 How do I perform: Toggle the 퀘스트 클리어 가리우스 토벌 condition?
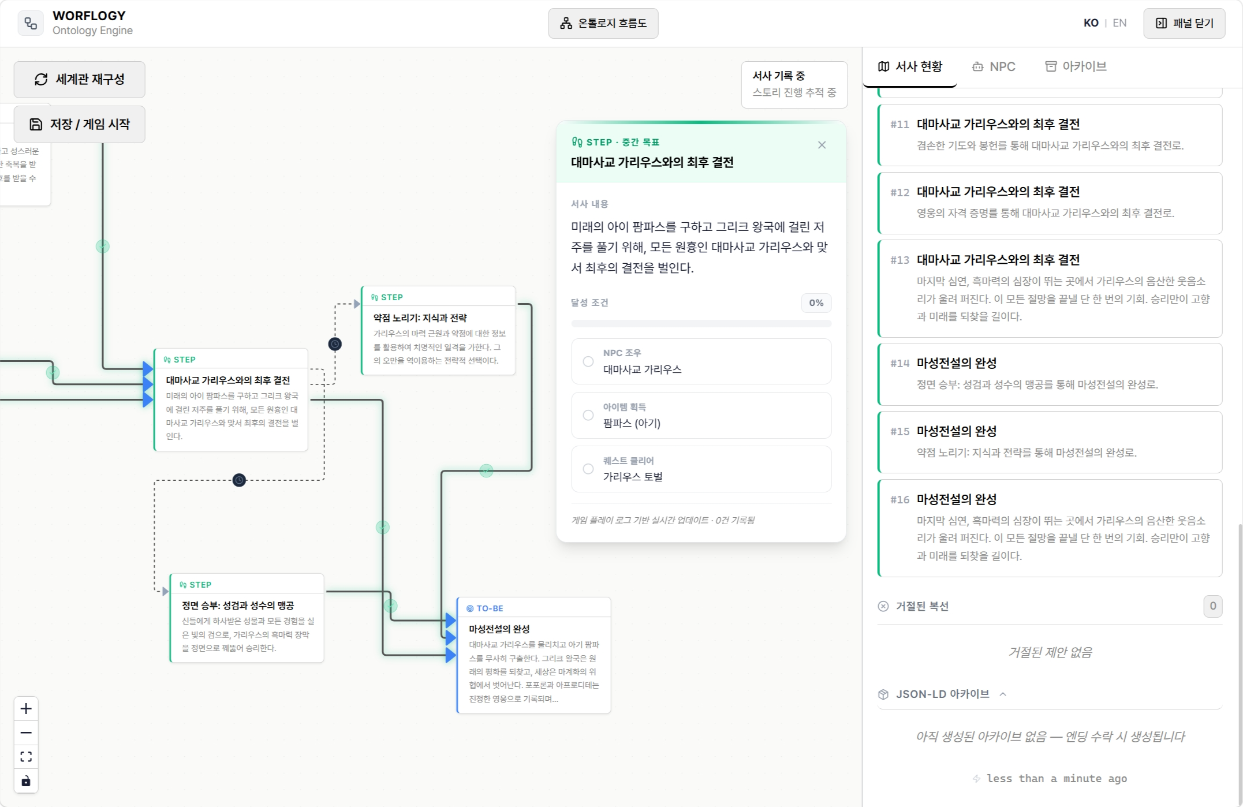click(x=701, y=469)
